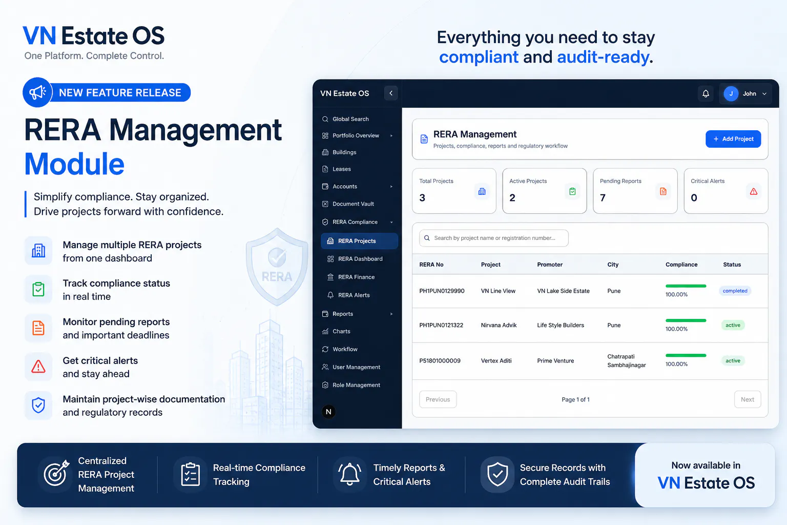Click the Pending Reports document icon

coord(663,191)
